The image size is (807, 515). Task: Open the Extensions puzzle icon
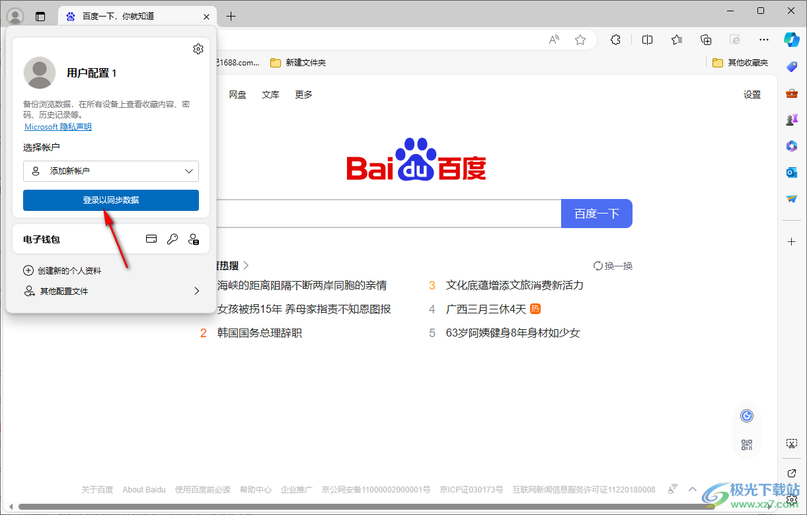tap(615, 40)
